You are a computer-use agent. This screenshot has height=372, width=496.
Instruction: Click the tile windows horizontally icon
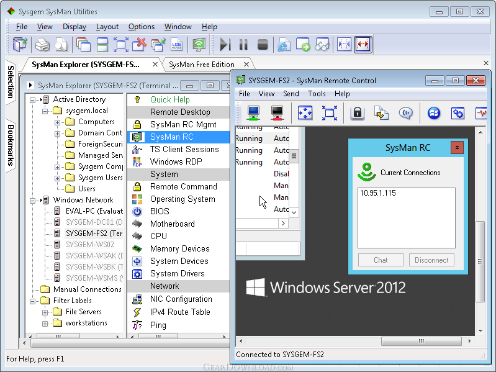click(102, 45)
